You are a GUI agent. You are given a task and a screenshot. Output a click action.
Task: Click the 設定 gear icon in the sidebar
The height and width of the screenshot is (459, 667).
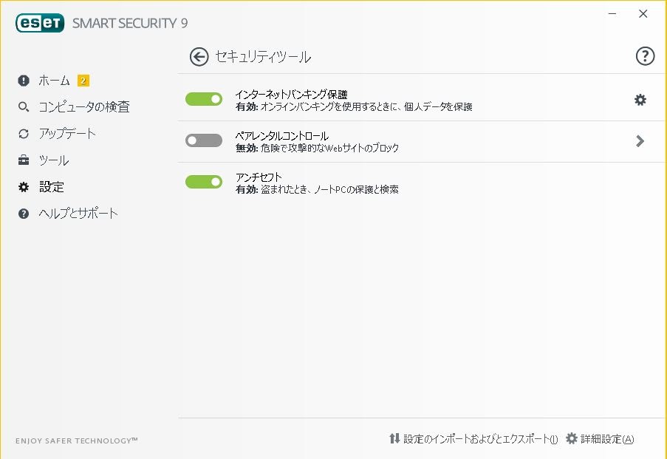point(24,187)
